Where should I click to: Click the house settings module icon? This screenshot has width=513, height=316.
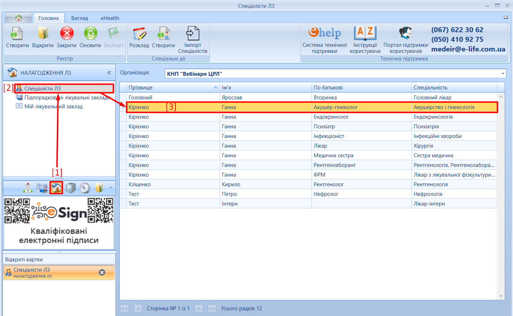click(56, 188)
